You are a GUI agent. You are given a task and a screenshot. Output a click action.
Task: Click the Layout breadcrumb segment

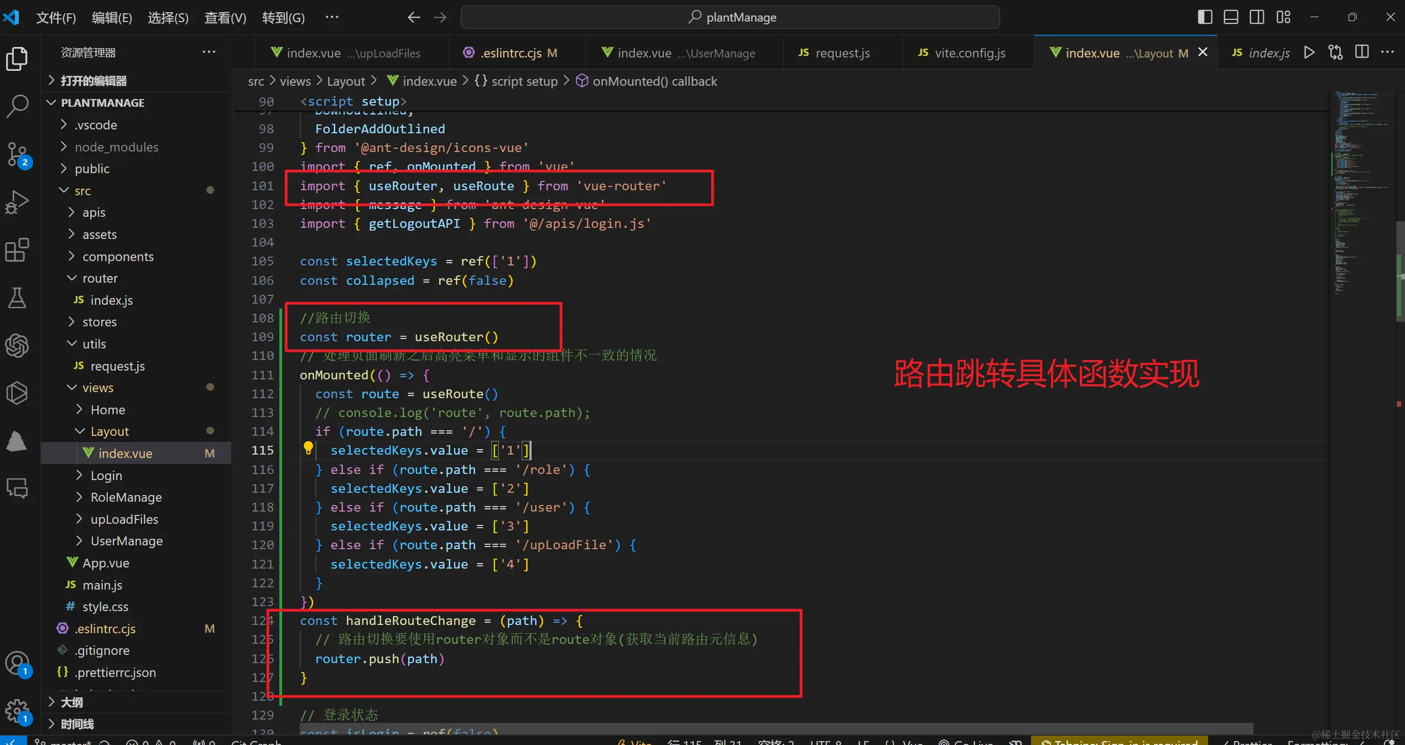(346, 81)
